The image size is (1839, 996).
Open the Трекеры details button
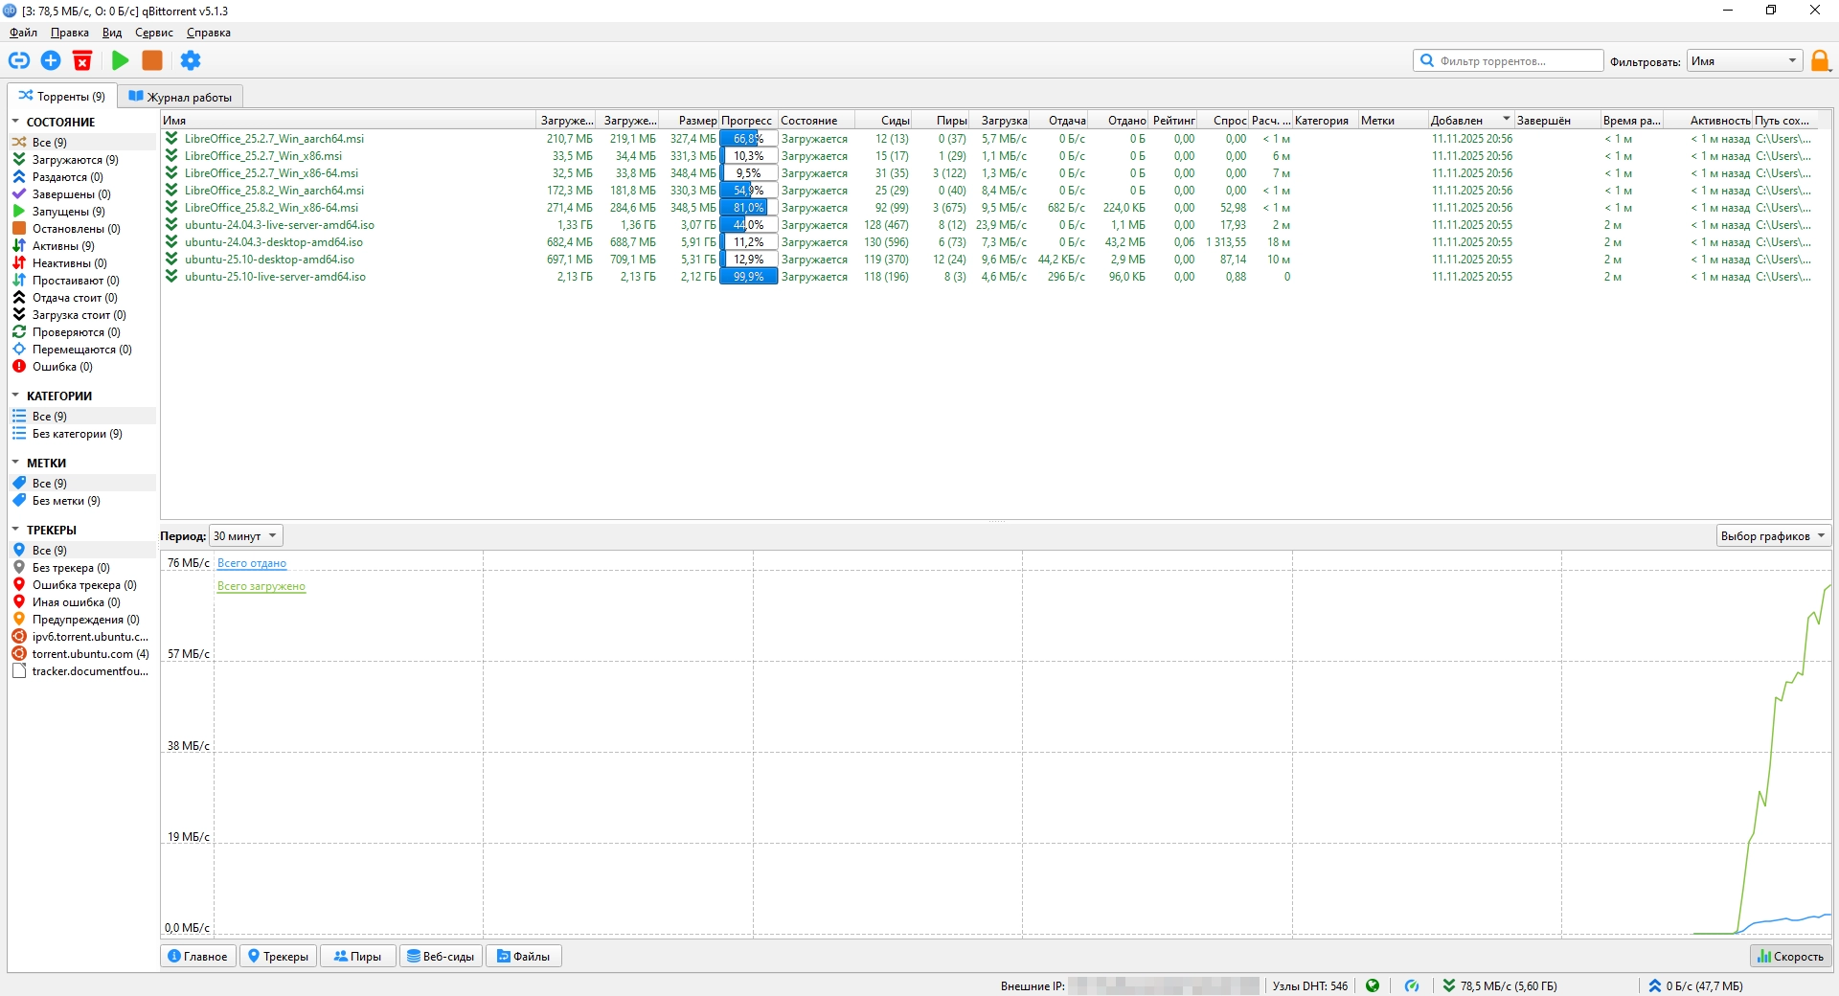pyautogui.click(x=278, y=956)
